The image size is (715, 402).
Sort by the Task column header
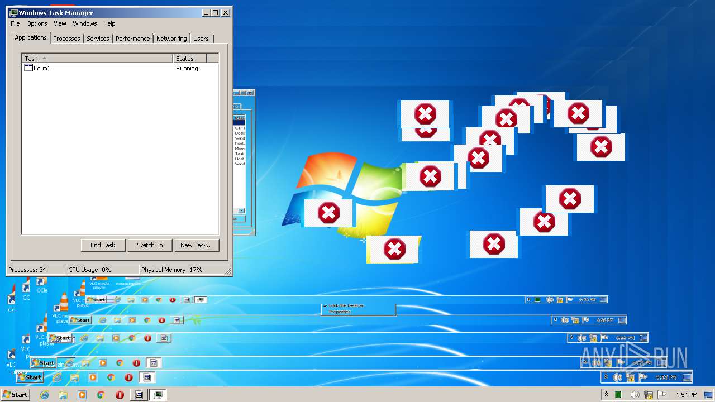click(97, 58)
